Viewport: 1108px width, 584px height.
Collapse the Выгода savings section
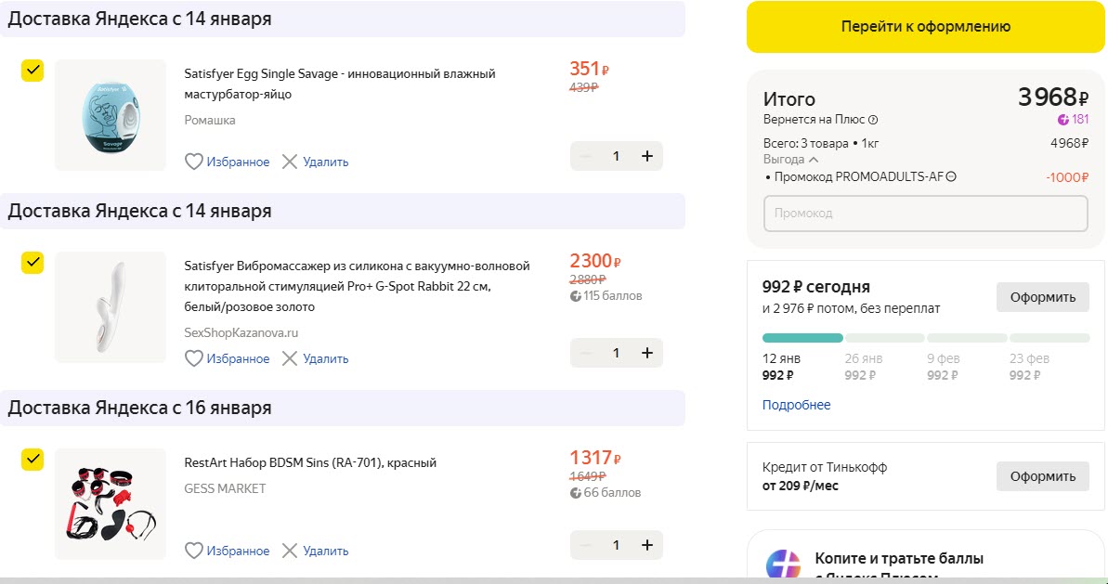click(814, 160)
